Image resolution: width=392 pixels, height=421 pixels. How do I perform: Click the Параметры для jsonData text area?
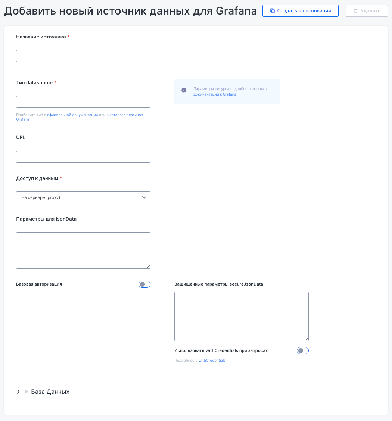pos(83,250)
